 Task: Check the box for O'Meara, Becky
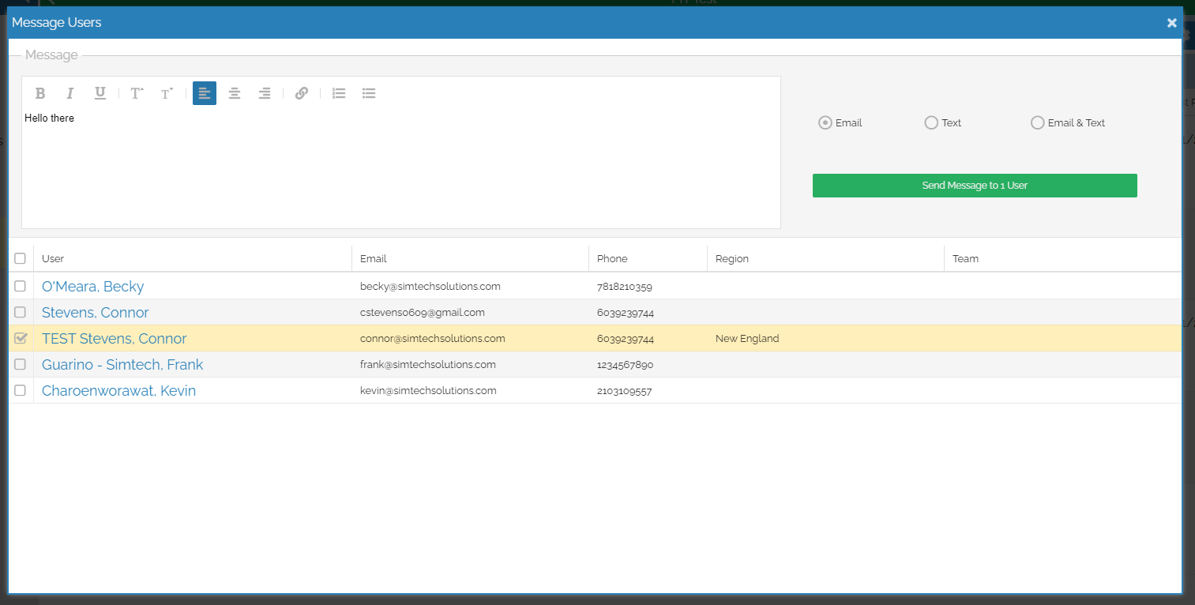click(21, 286)
